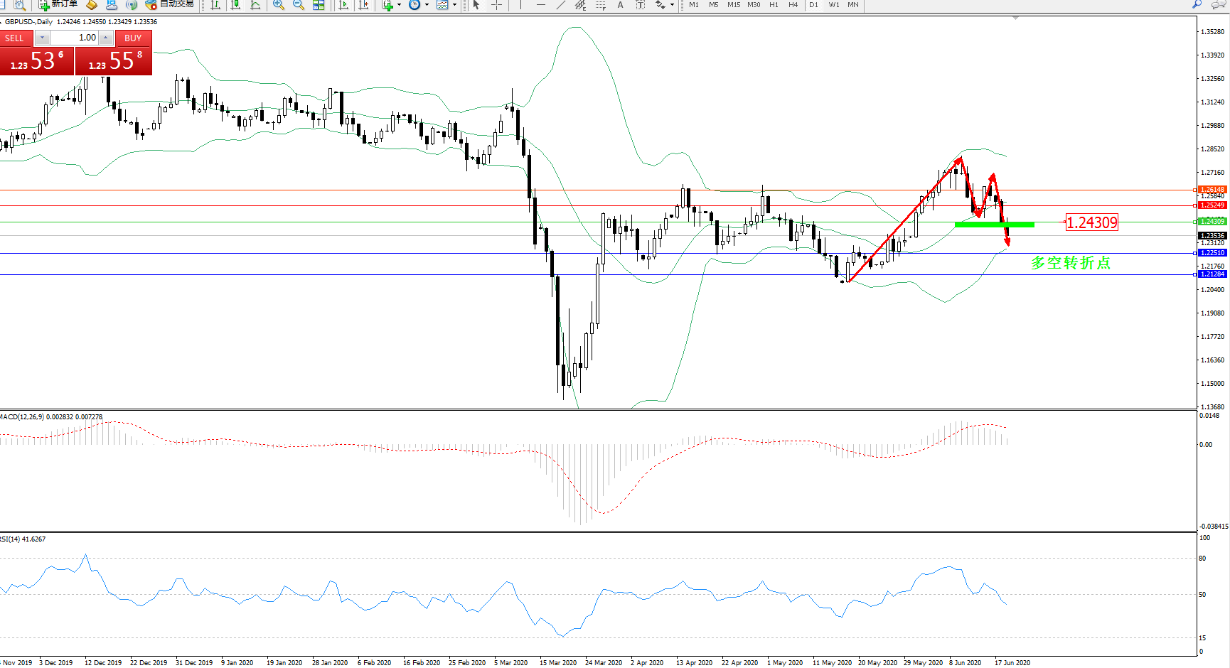Expand the indicators list dropdown arrow
This screenshot has width=1230, height=668.
(x=399, y=5)
